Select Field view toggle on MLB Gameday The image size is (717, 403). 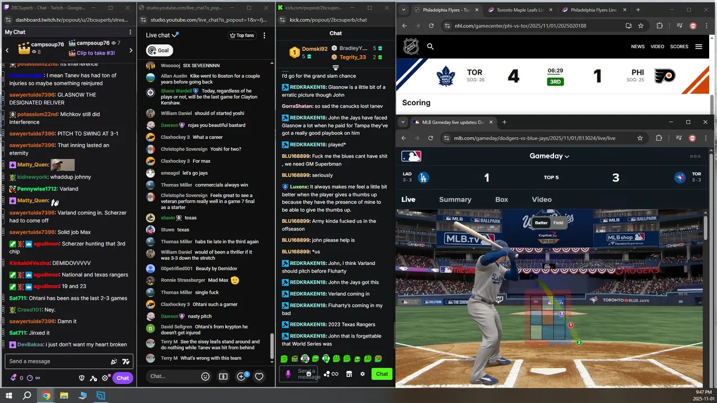click(x=558, y=223)
